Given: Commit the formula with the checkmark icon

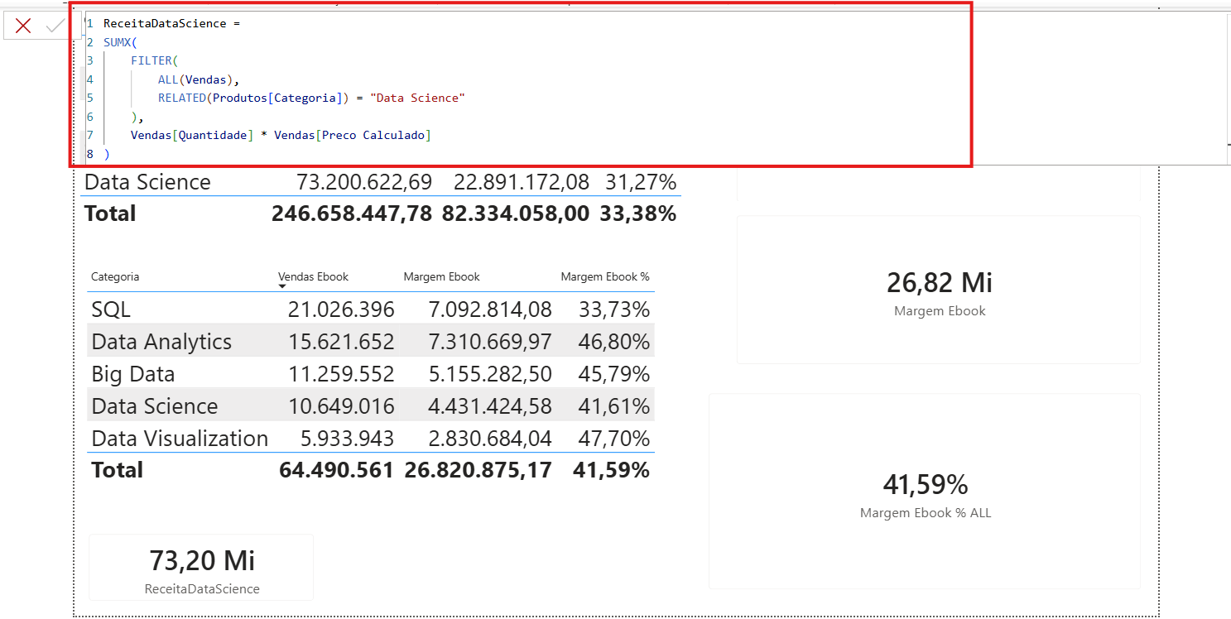Looking at the screenshot, I should [55, 26].
